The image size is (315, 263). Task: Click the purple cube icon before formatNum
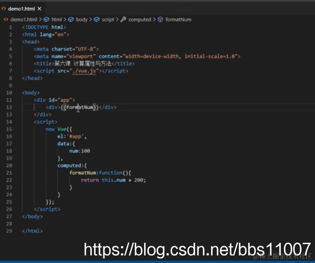click(x=160, y=20)
